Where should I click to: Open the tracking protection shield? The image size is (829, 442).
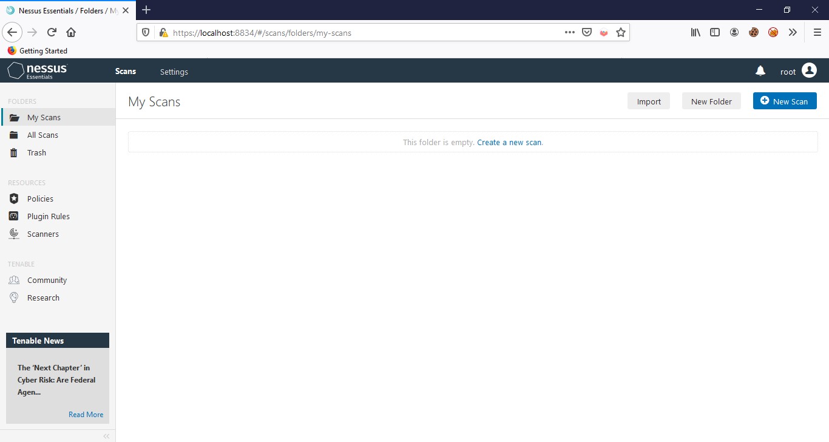pyautogui.click(x=146, y=33)
